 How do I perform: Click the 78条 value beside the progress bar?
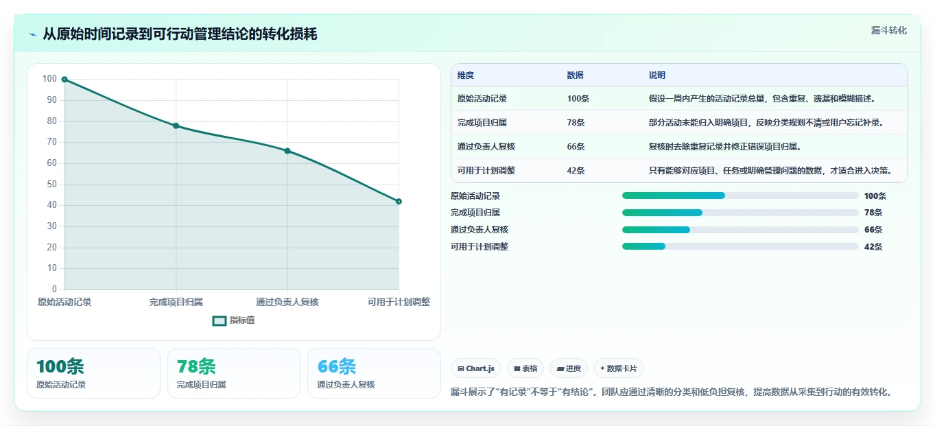873,213
